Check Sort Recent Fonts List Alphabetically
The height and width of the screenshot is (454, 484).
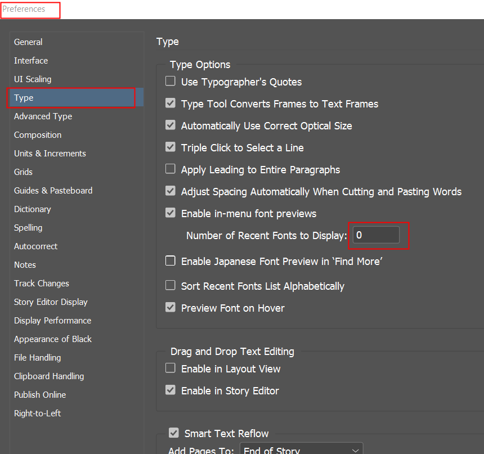click(x=171, y=286)
